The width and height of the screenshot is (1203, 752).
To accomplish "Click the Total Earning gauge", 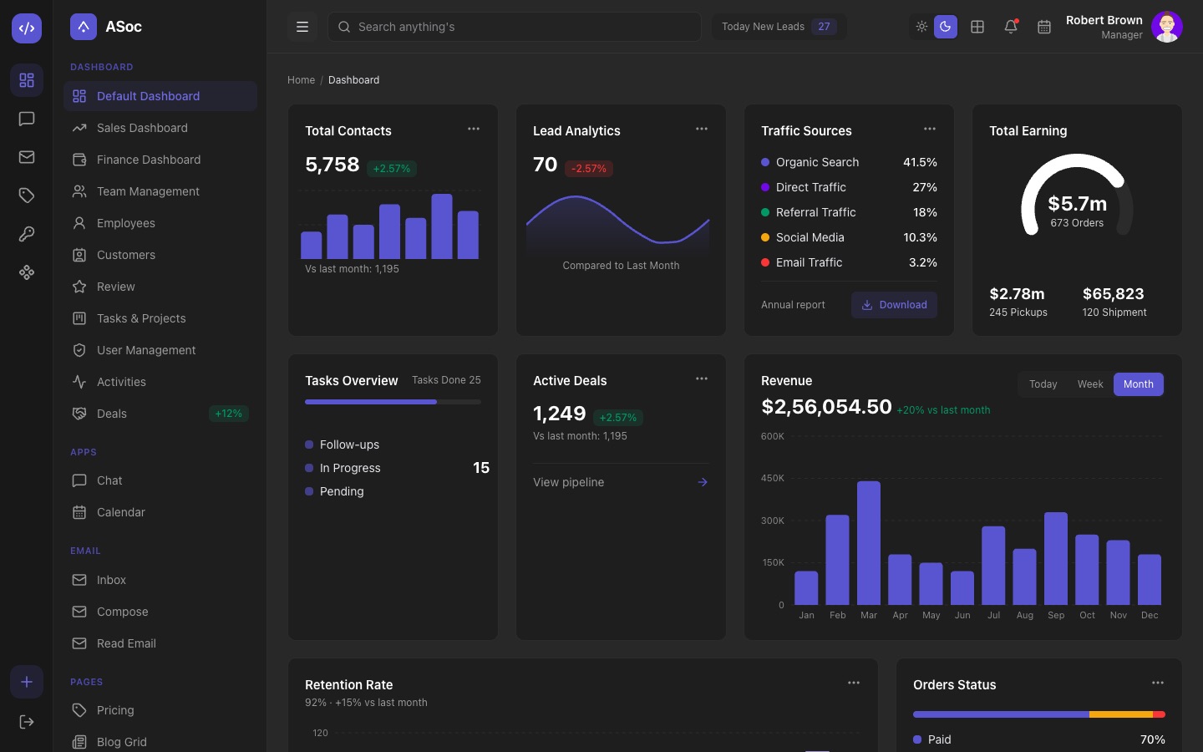I will (x=1077, y=196).
